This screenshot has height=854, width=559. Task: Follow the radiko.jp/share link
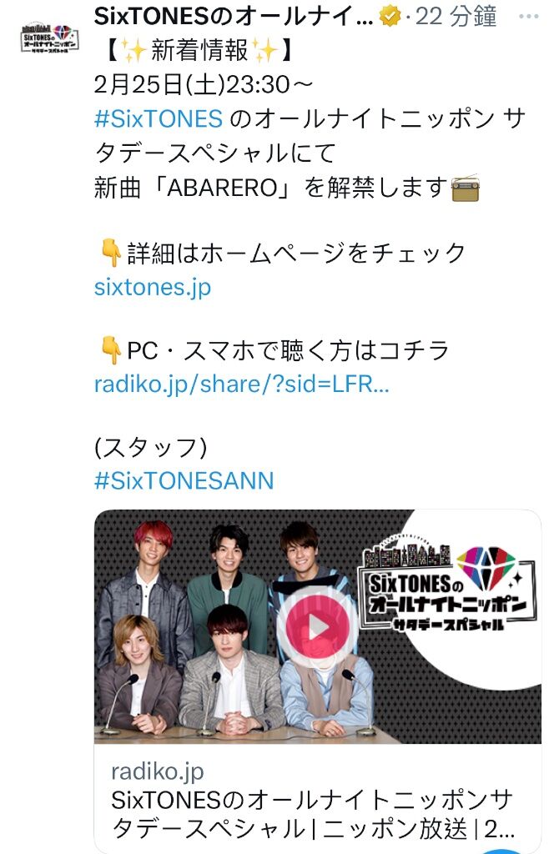[x=242, y=384]
